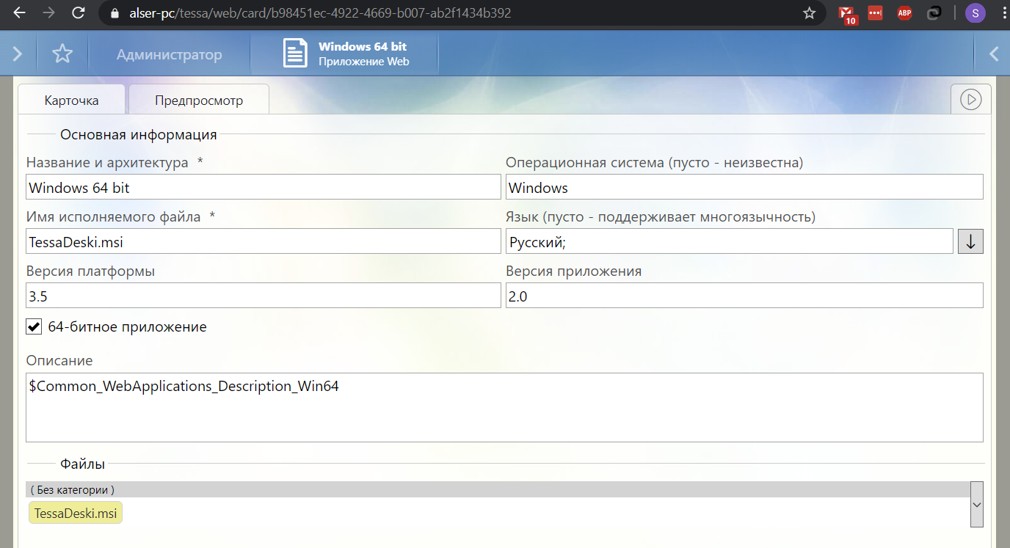The image size is (1010, 548).
Task: Open the Карточка tab
Action: coord(71,101)
